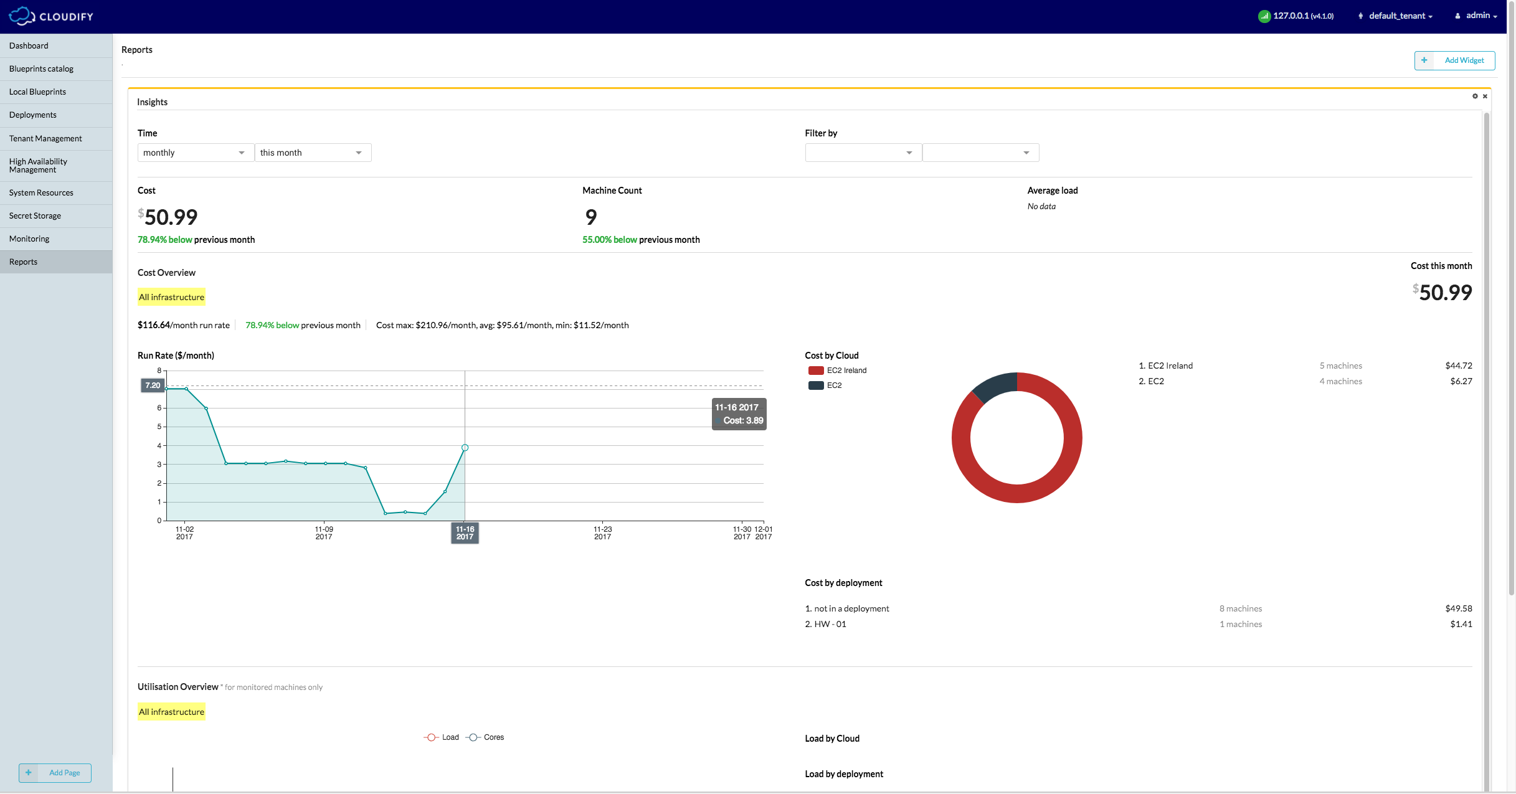
Task: Open the monthly time granularity dropdown
Action: (x=195, y=153)
